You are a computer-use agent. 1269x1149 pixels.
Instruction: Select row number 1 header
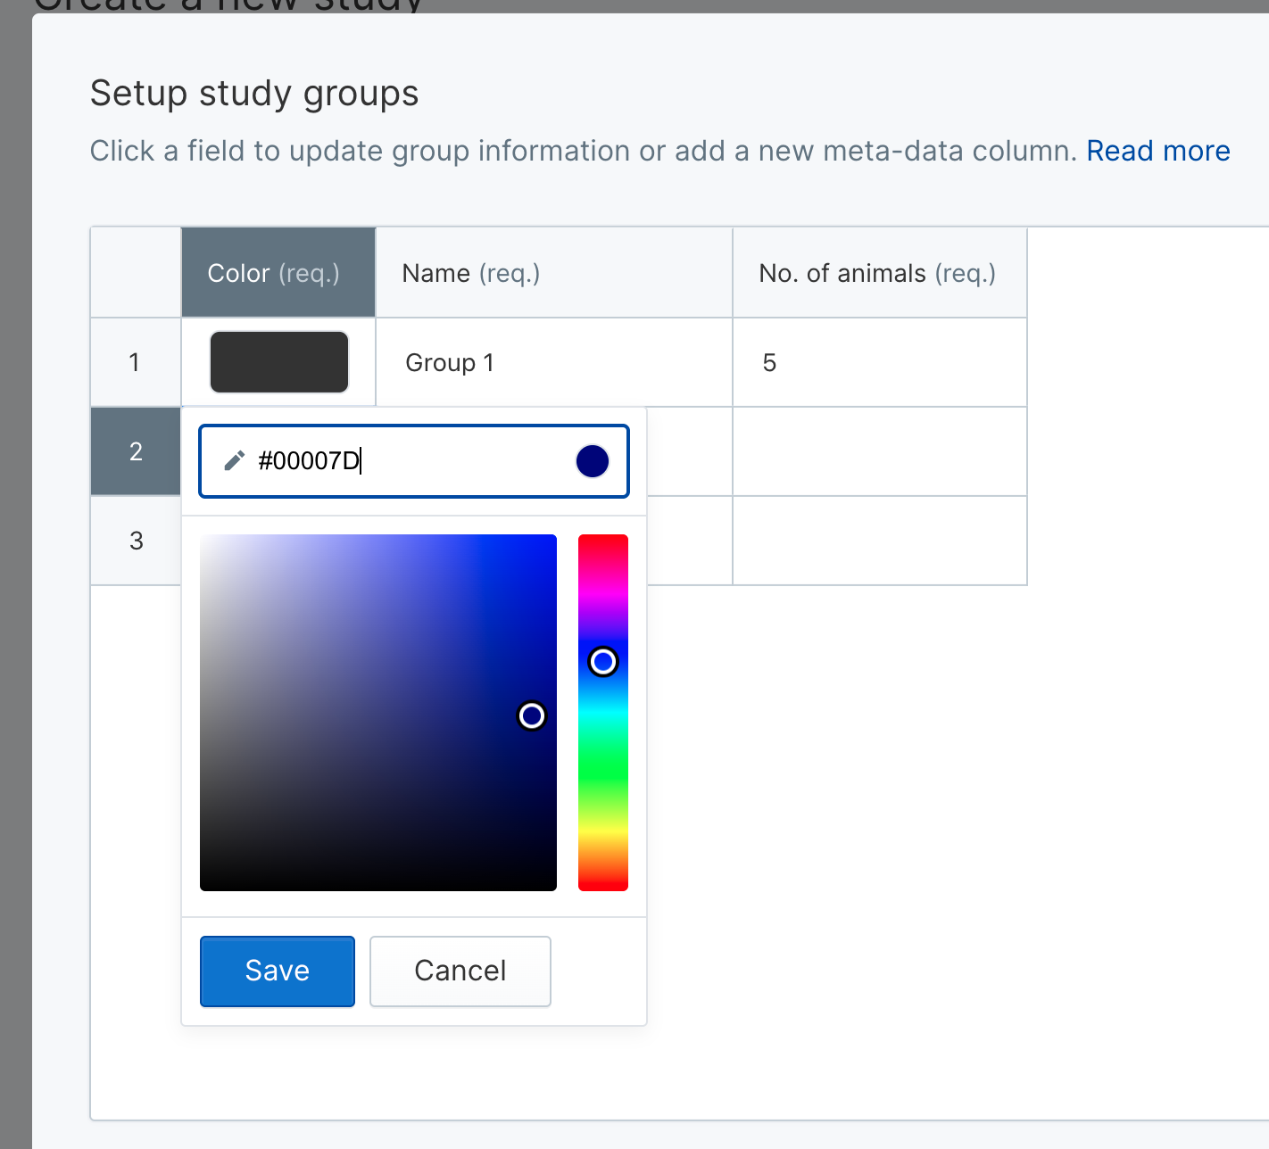click(x=136, y=362)
